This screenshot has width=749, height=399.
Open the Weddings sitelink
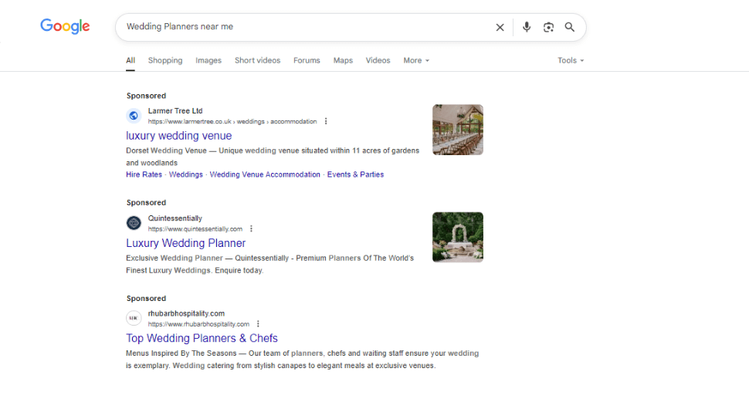(186, 174)
